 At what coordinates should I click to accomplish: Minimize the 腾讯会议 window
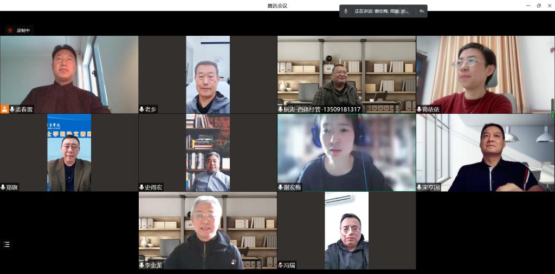click(x=528, y=5)
